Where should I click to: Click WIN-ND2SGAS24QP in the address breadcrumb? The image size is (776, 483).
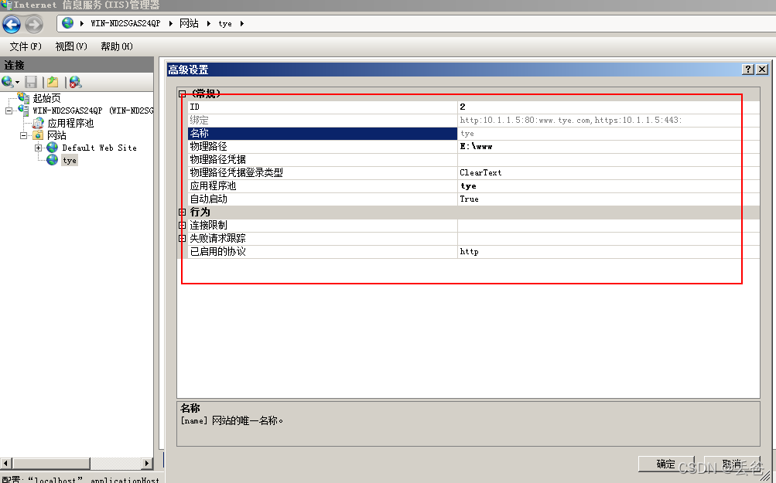pyautogui.click(x=125, y=23)
